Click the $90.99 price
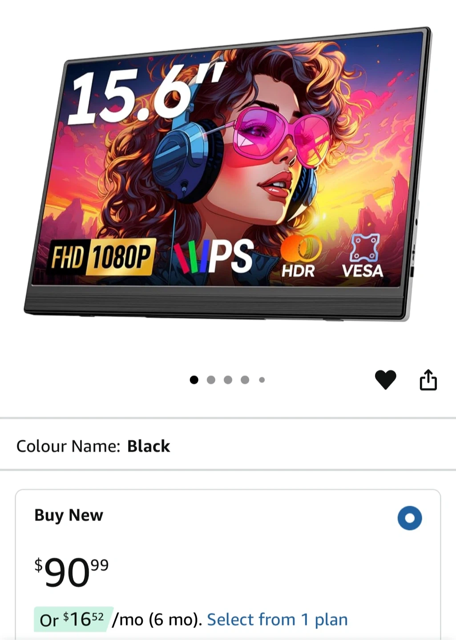Screen dimensions: 456x640 [72, 572]
